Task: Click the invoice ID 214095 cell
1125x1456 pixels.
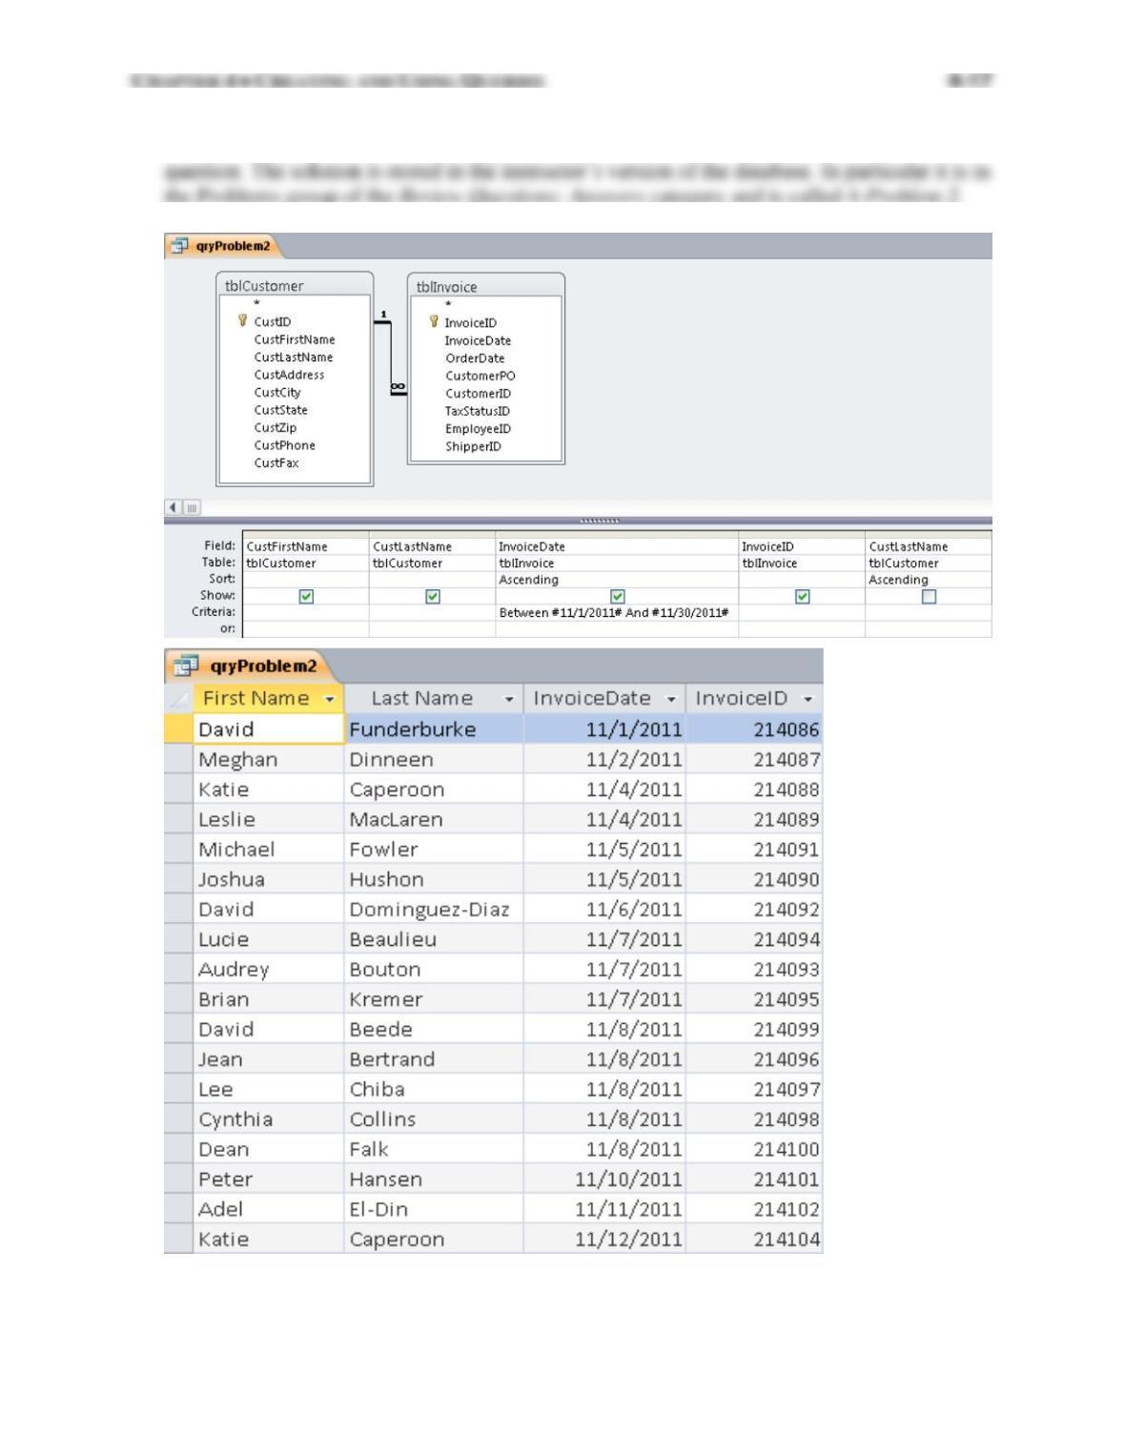Action: [x=754, y=999]
